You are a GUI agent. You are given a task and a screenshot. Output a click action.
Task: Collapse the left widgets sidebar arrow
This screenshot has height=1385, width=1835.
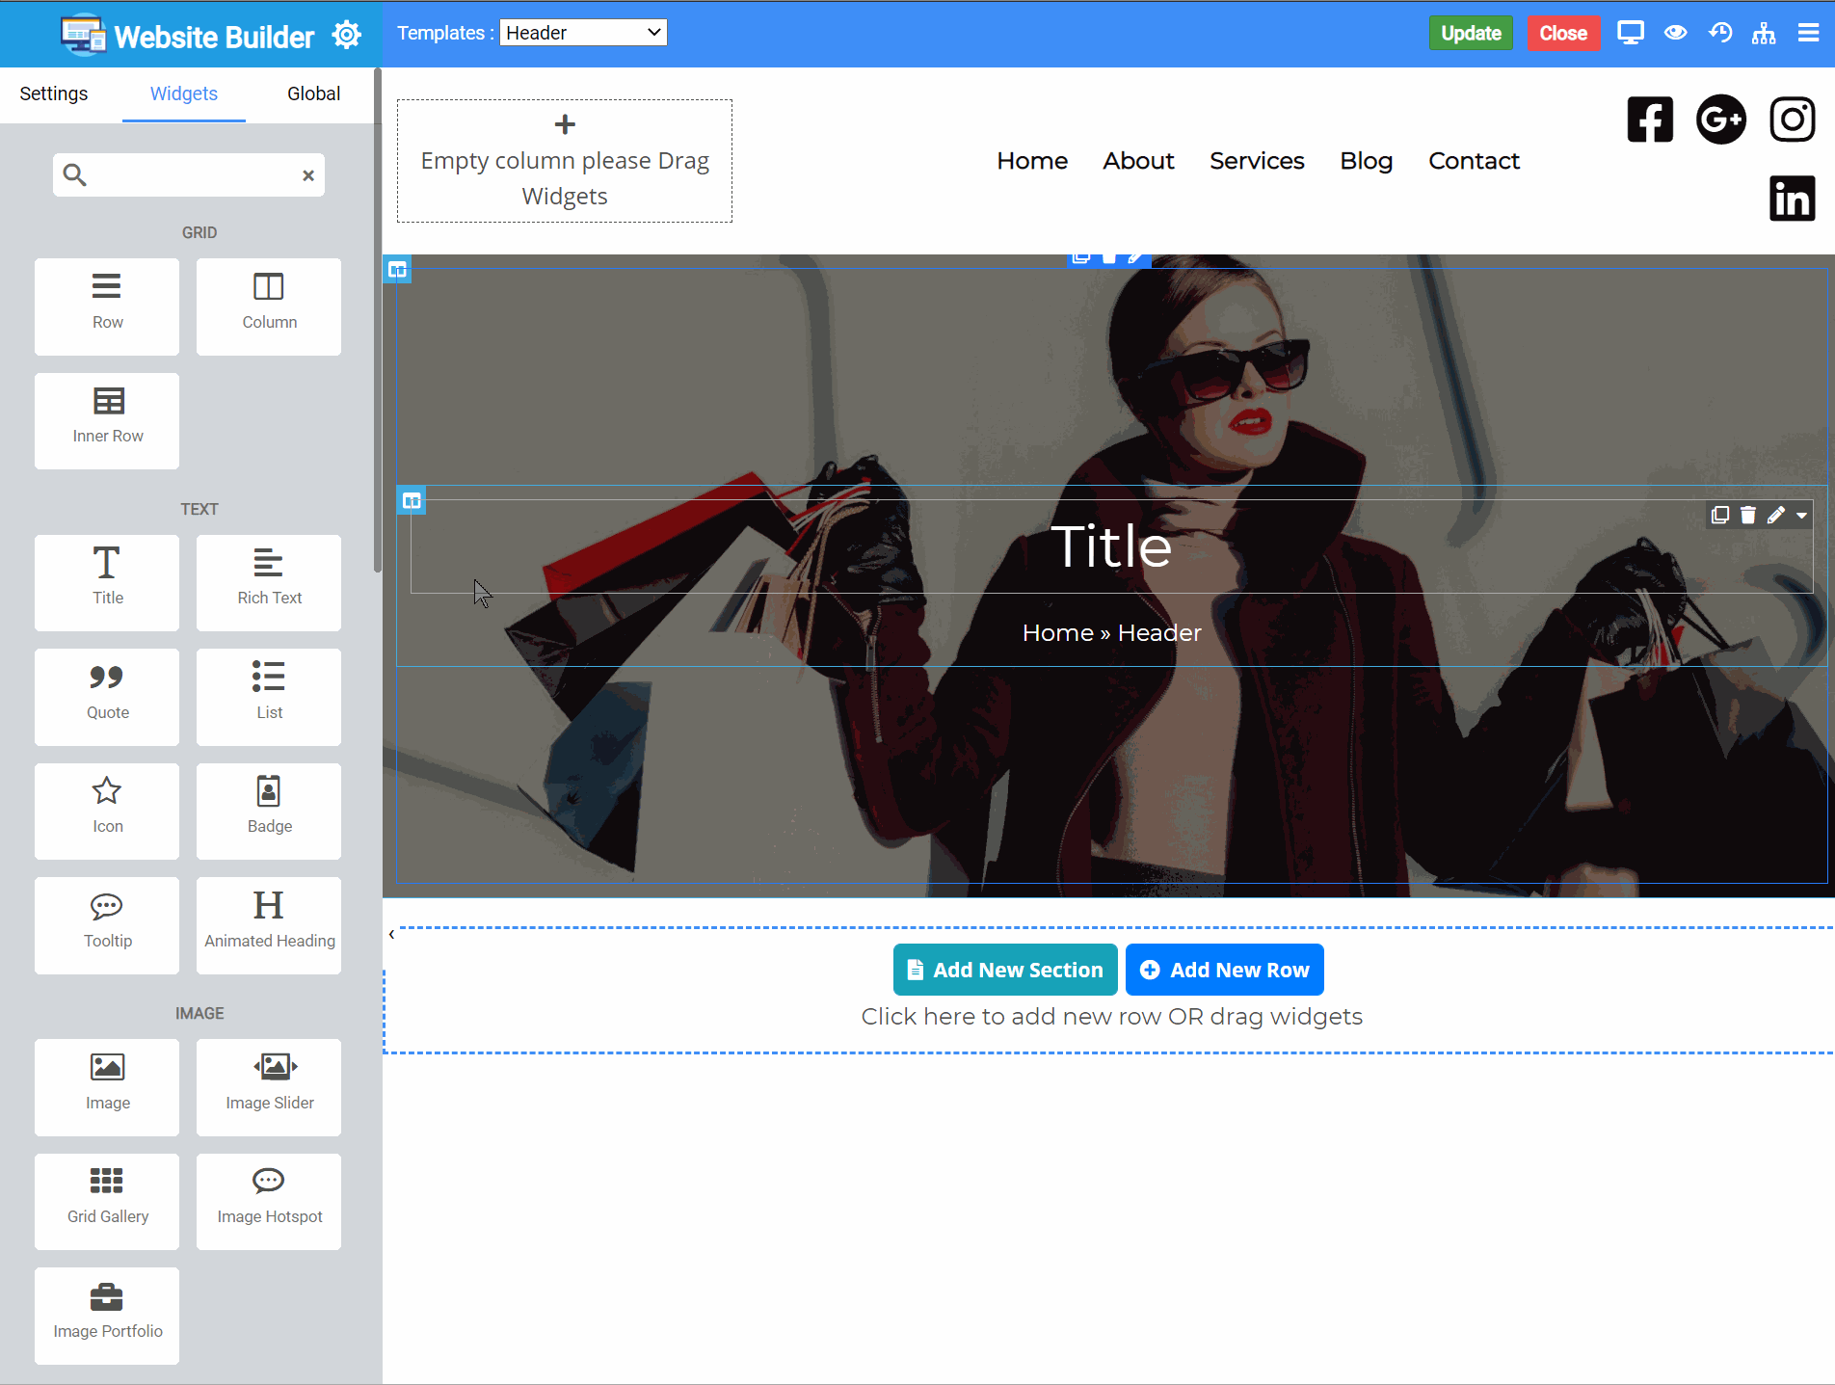pyautogui.click(x=391, y=934)
